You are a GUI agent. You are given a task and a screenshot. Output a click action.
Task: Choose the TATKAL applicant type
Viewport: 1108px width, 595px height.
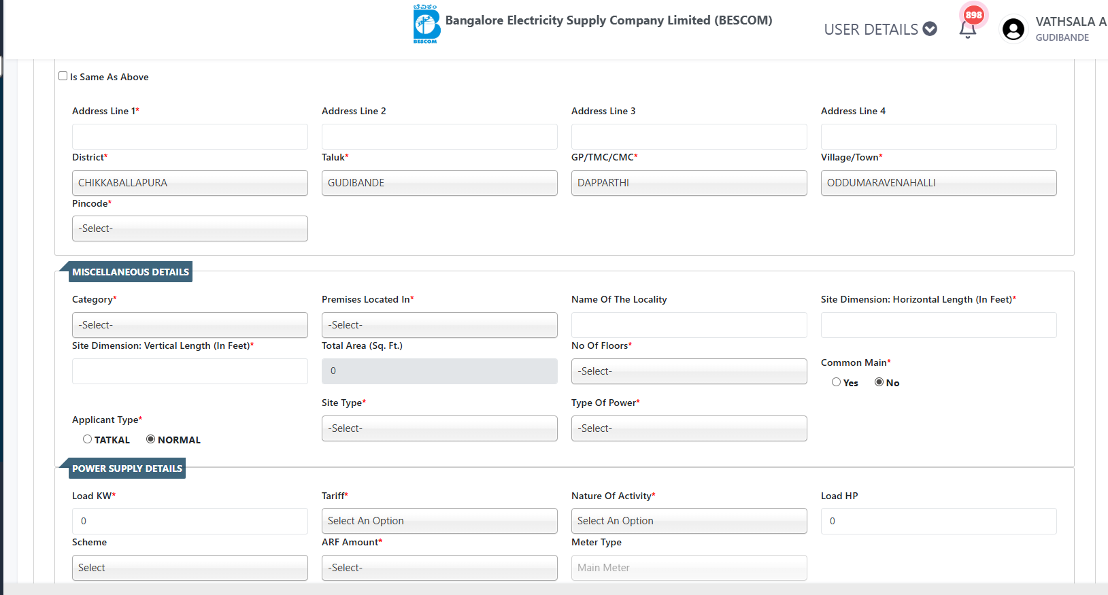click(x=87, y=439)
